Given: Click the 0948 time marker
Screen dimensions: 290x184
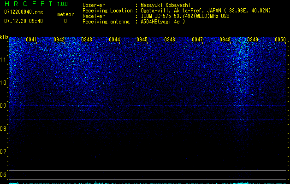Looking at the screenshot, I should click(225, 40).
